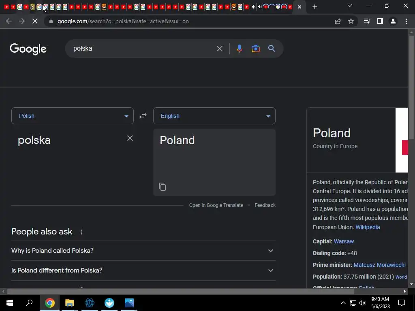Open the atom-shaped taskbar app
The height and width of the screenshot is (311, 415).
pos(90,303)
